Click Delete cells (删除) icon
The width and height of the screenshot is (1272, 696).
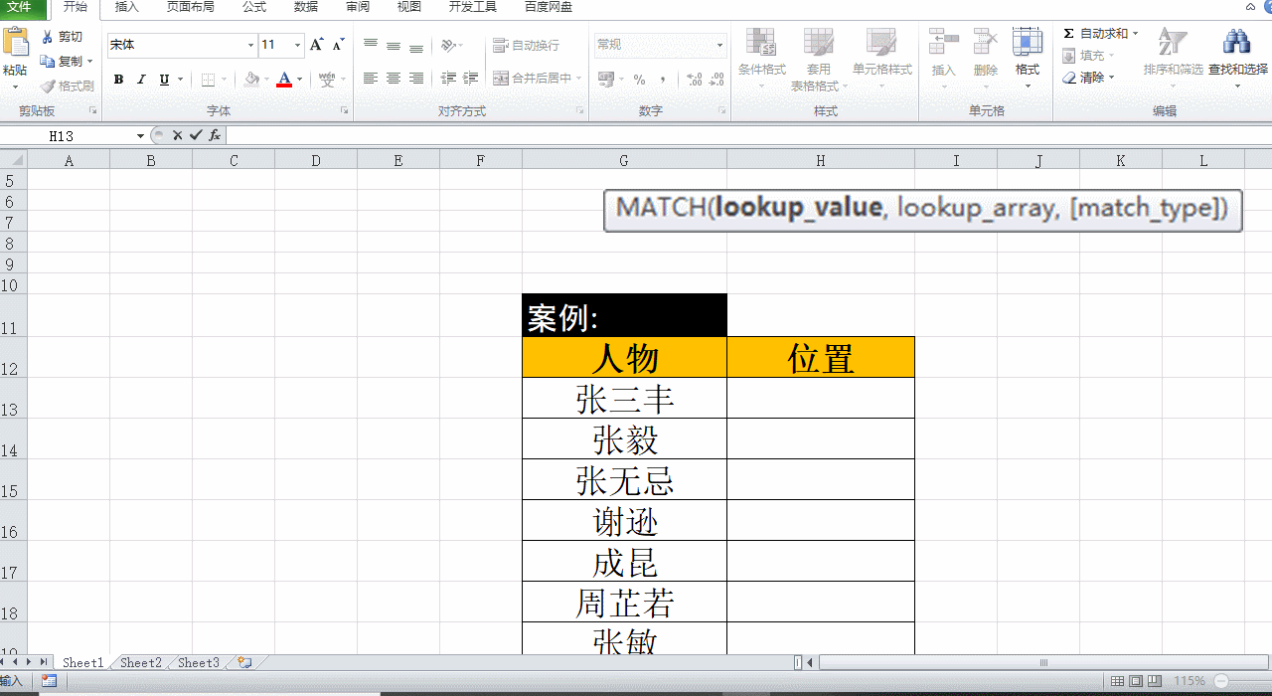click(985, 42)
